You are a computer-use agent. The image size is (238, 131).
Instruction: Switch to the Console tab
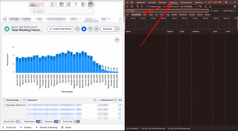[x=152, y=2]
